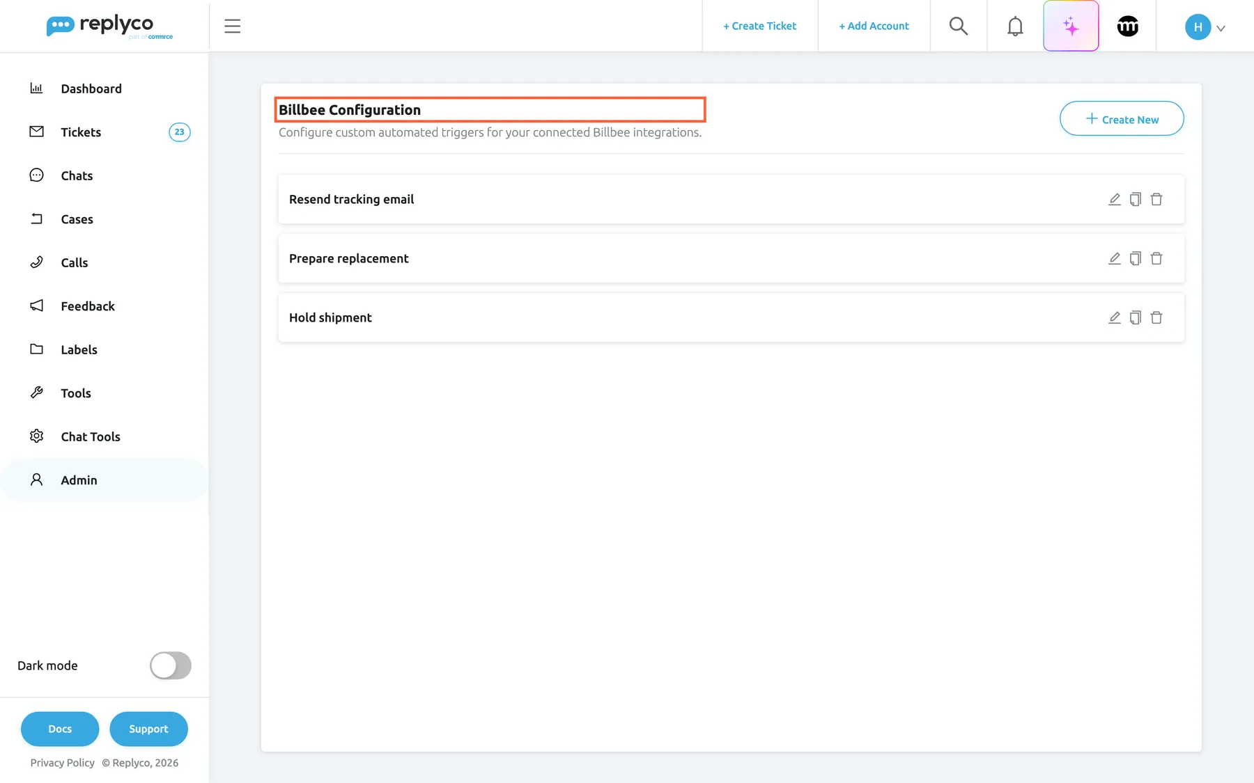This screenshot has height=783, width=1254.
Task: Open Chat Tools section
Action: coord(90,436)
